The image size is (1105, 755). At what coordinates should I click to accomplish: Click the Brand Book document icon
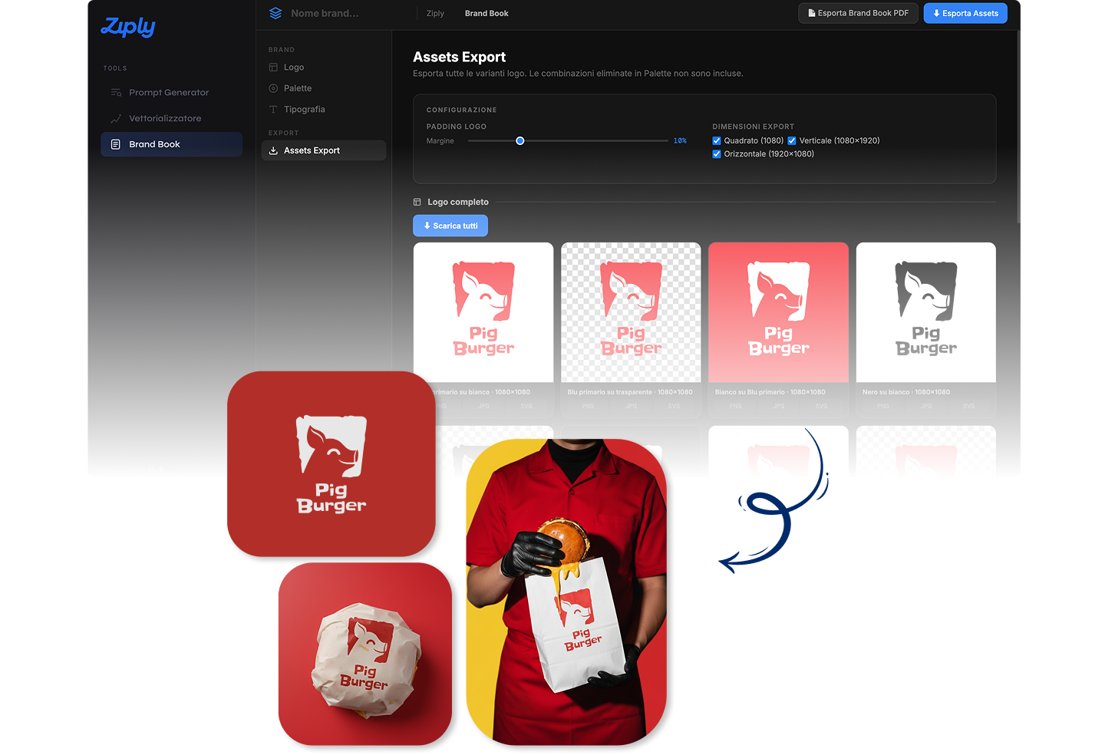pos(115,143)
